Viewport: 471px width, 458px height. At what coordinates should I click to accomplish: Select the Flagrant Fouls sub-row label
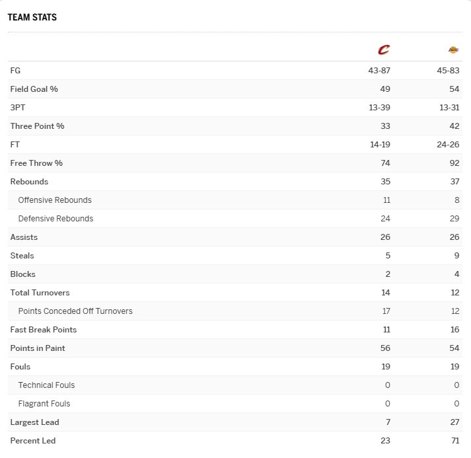click(44, 404)
